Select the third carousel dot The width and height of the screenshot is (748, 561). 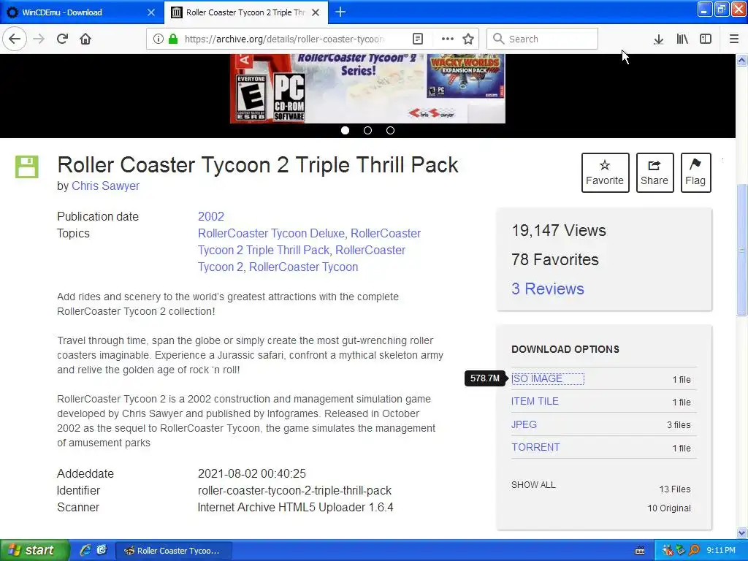click(390, 130)
